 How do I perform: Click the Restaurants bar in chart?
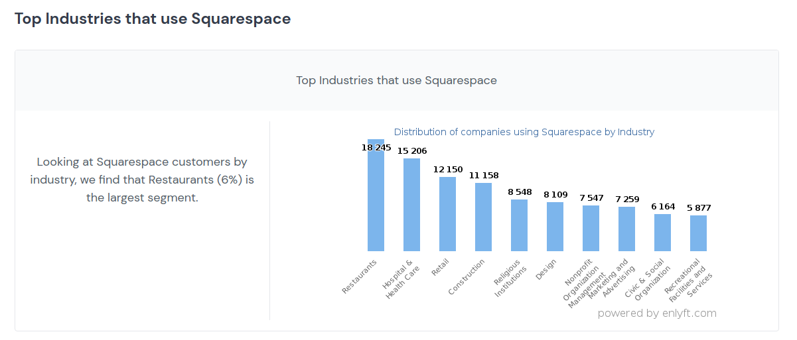coord(376,195)
